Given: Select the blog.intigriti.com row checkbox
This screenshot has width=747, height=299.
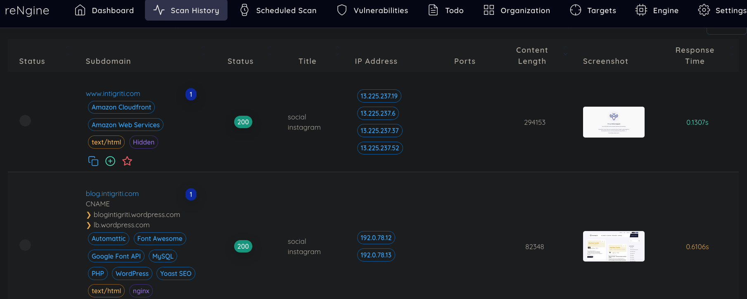Looking at the screenshot, I should pyautogui.click(x=25, y=245).
